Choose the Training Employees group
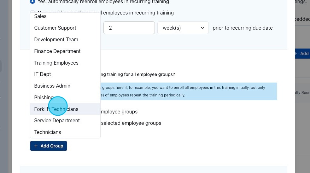Image resolution: width=310 pixels, height=173 pixels. (x=56, y=63)
